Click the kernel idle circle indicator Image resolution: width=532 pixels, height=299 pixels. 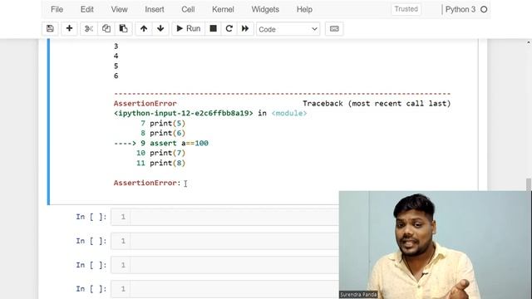point(484,9)
